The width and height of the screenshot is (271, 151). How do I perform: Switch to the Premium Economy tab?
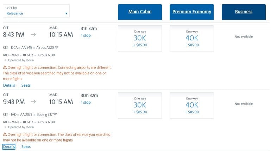[x=192, y=12]
